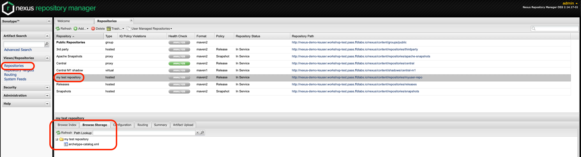Open the admin user dropdown
The width and height of the screenshot is (581, 157).
coord(570,3)
